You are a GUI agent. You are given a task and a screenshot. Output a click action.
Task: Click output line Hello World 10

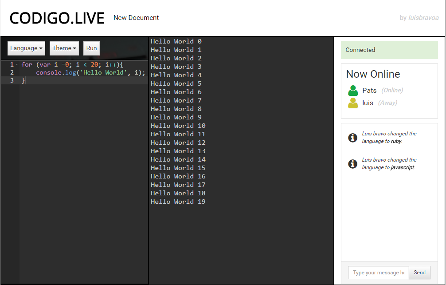click(178, 126)
